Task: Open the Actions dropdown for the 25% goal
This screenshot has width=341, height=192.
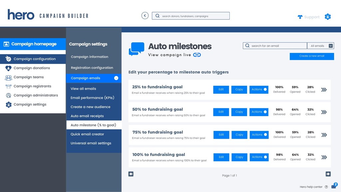Action: (259, 89)
